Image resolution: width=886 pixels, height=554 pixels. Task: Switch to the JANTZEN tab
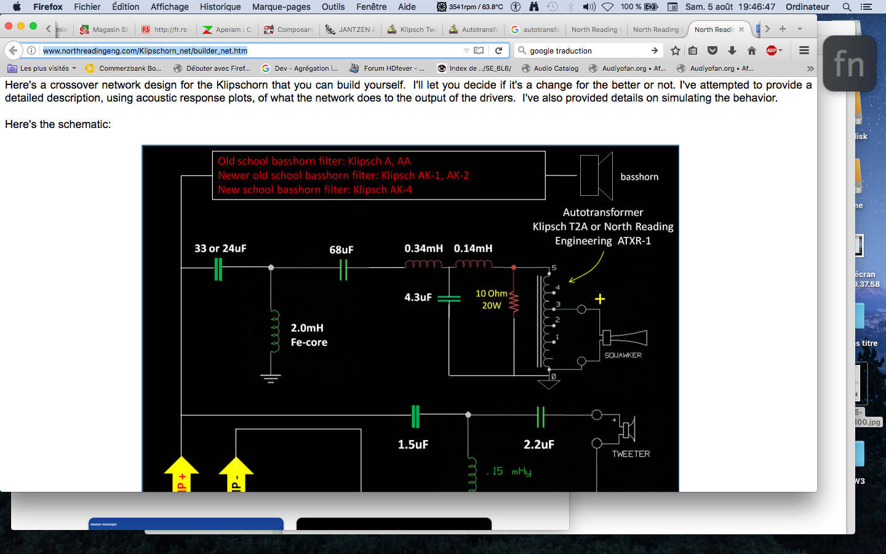[350, 30]
